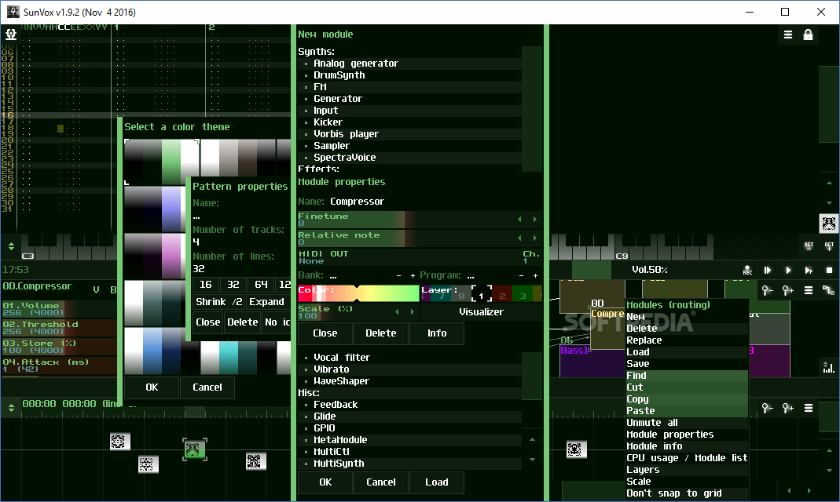Image resolution: width=840 pixels, height=502 pixels.
Task: Select Layer 3 in module properties
Action: (523, 294)
